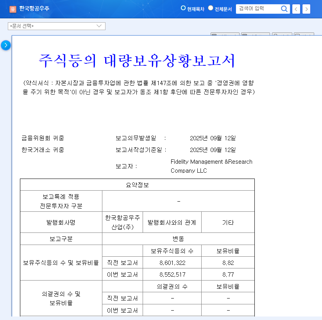Click the 직전 보고서 cell beside 8,601,322
Screen dimensions: 322x320
pyautogui.click(x=122, y=263)
